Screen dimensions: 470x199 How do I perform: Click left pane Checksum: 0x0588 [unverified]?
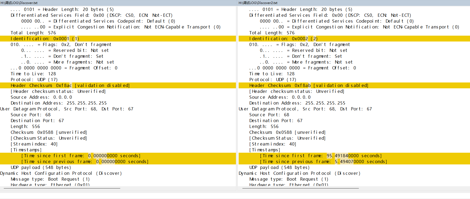pyautogui.click(x=49, y=132)
